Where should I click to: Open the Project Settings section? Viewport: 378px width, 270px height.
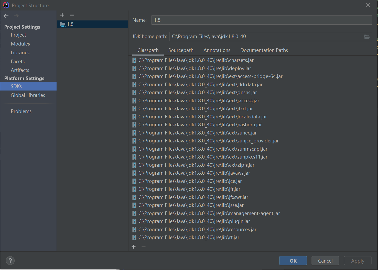[x=22, y=27]
